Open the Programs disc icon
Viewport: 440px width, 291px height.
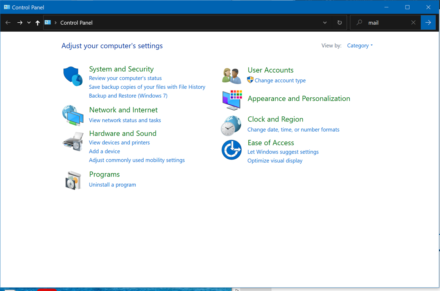[x=73, y=180]
